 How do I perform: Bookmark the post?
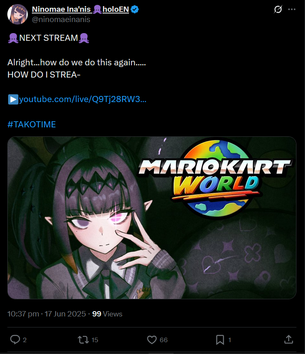coord(220,340)
